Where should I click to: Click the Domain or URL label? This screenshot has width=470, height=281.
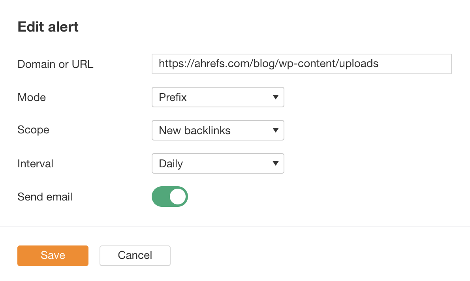click(x=55, y=64)
